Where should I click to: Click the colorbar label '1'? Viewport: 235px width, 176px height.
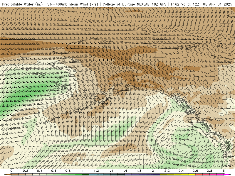[x=82, y=171]
